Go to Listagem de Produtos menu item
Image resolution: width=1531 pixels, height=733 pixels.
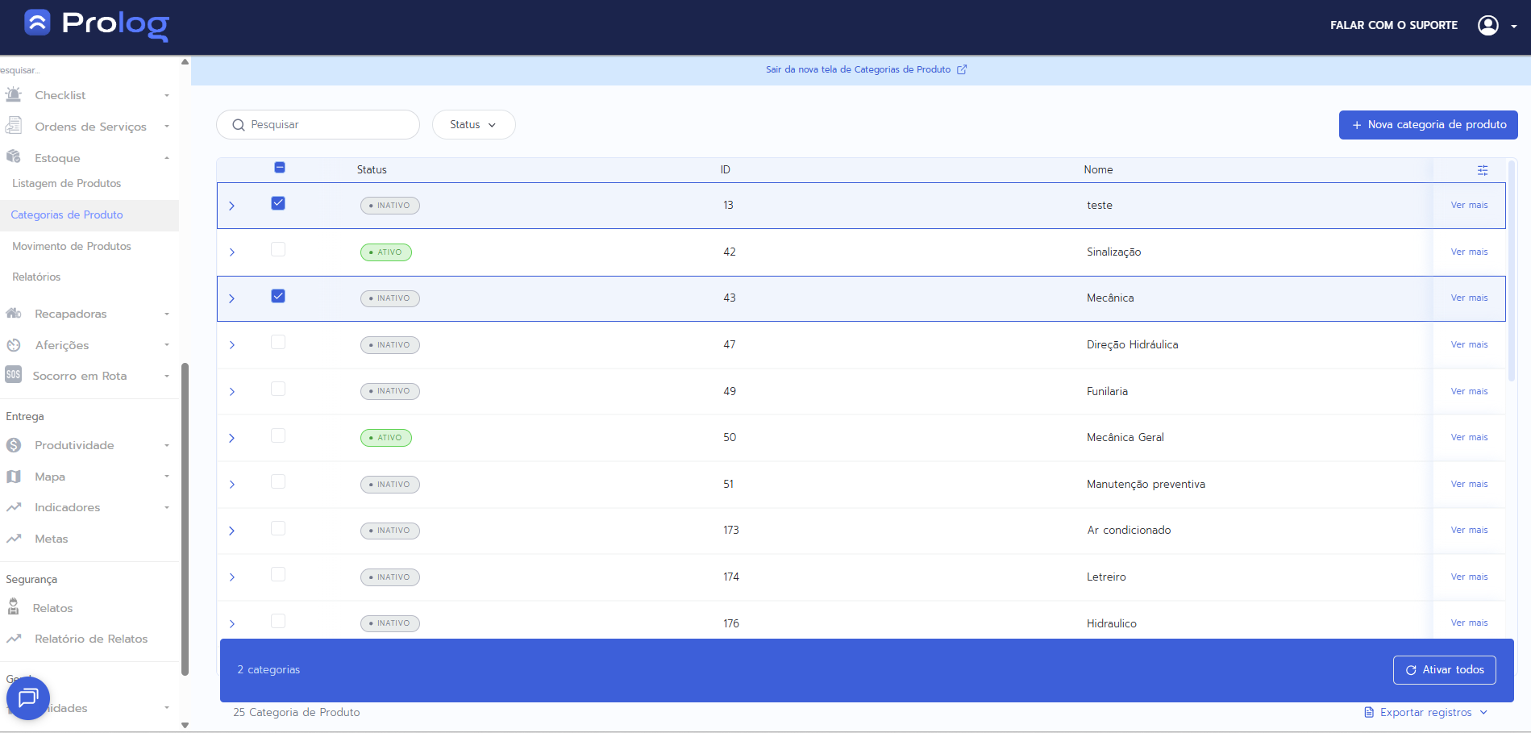(x=66, y=183)
